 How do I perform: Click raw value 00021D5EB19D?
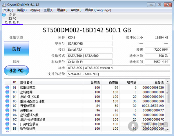tap(153, 106)
